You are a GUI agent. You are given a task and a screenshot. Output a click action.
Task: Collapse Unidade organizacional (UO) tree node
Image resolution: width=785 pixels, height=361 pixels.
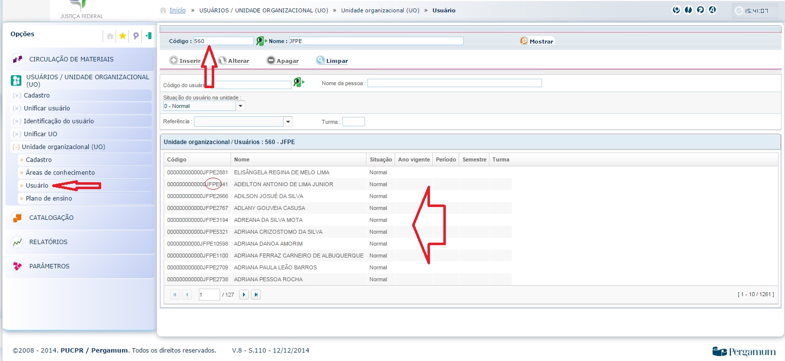click(x=16, y=147)
